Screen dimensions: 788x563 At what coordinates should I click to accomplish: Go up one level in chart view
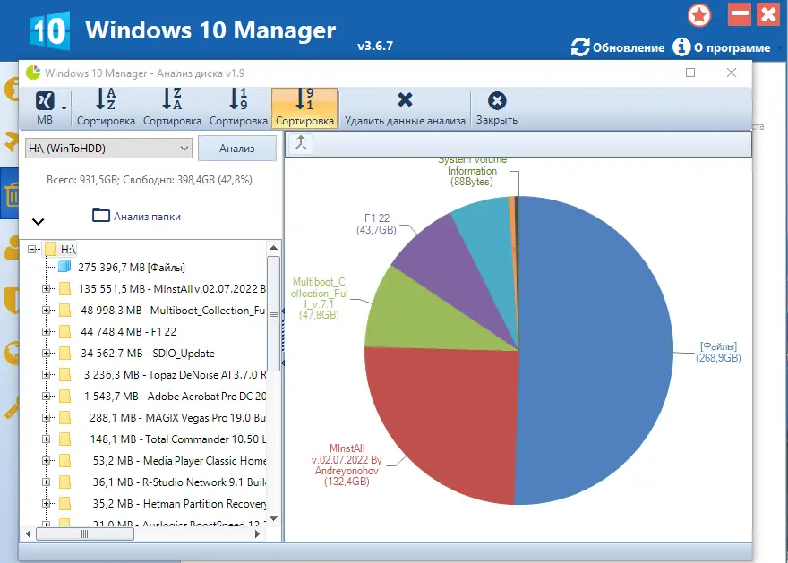tap(301, 143)
